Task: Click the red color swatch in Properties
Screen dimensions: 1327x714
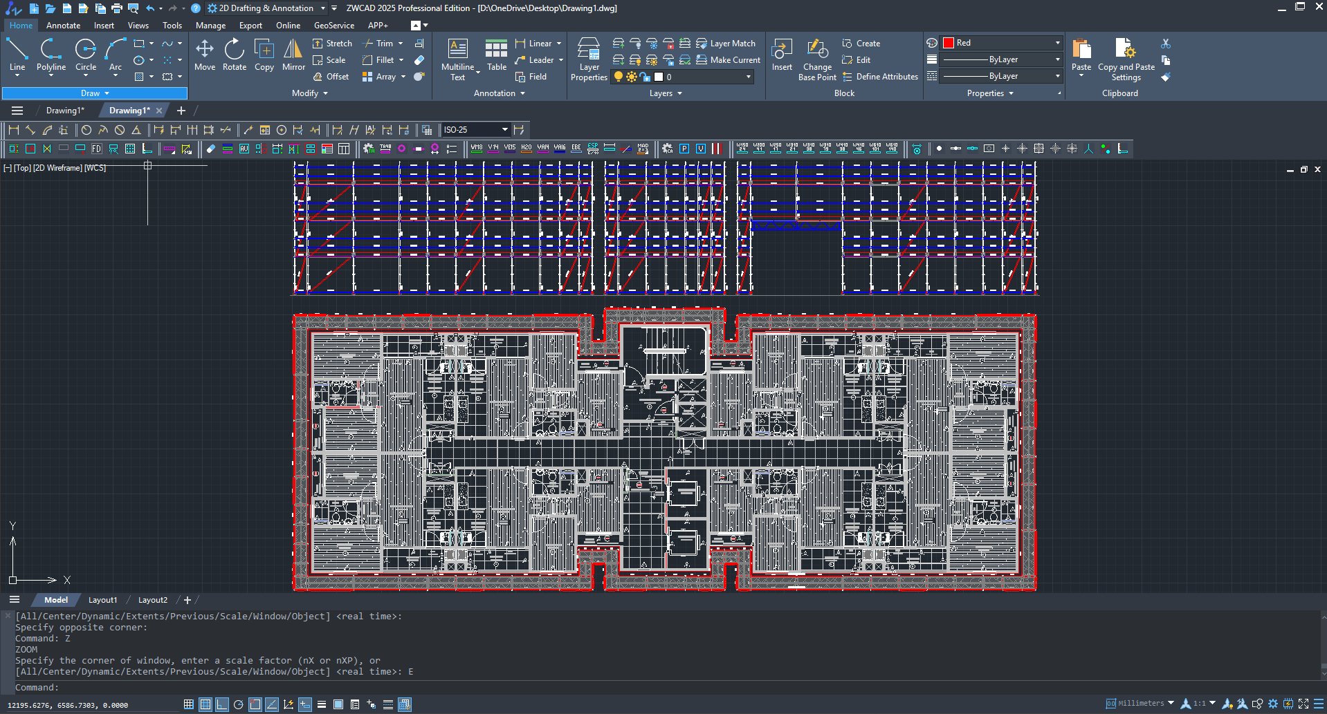Action: pyautogui.click(x=949, y=43)
